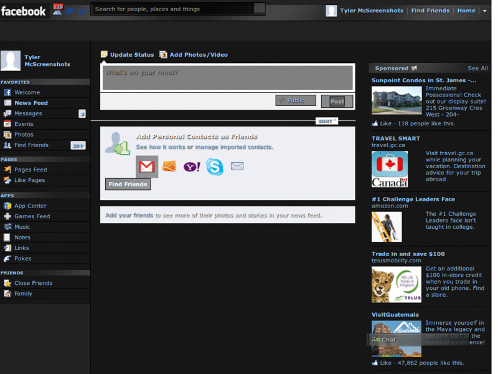Viewport: 498px width, 374px height.
Task: Open the Public audience selector
Action: tap(296, 100)
